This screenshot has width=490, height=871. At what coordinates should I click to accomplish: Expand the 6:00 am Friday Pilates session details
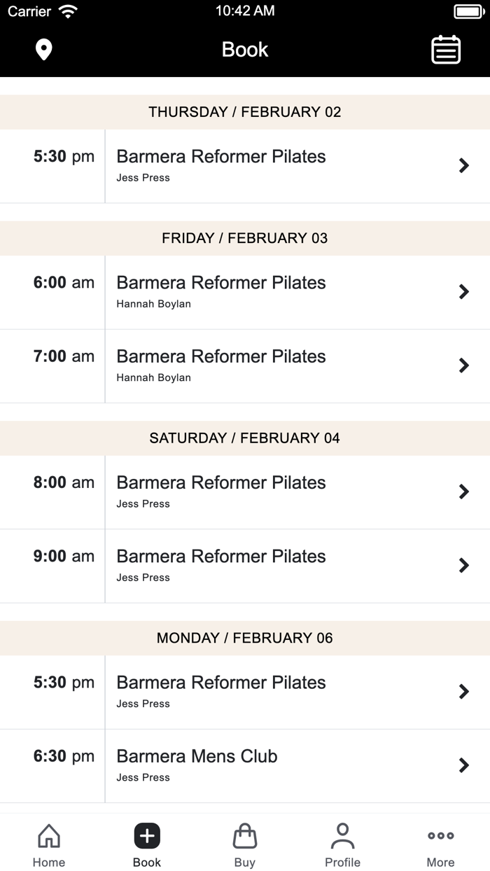[245, 291]
